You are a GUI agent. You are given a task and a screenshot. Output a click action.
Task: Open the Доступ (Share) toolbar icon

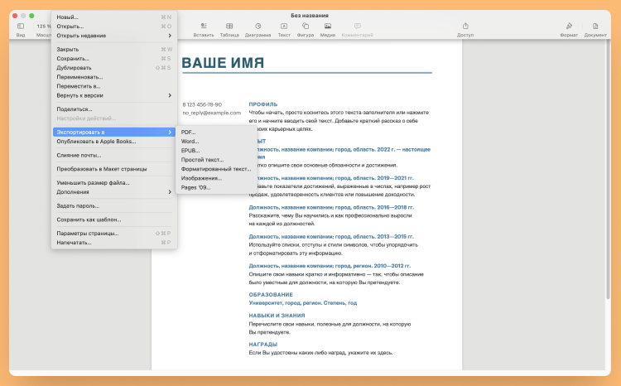465,27
